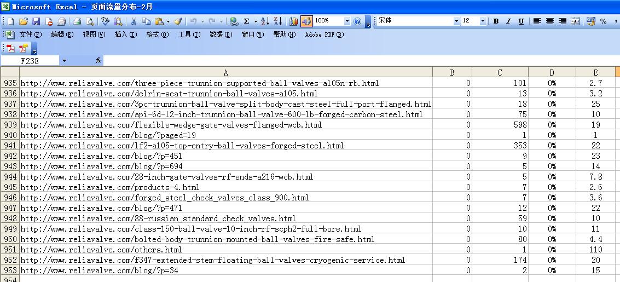Click the products-4.html URL cell
Screen dimensions: 620x282
[226, 187]
